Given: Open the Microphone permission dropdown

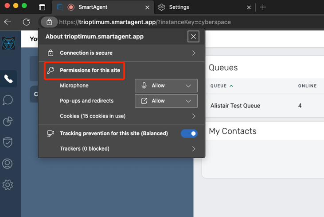Looking at the screenshot, I should (166, 86).
